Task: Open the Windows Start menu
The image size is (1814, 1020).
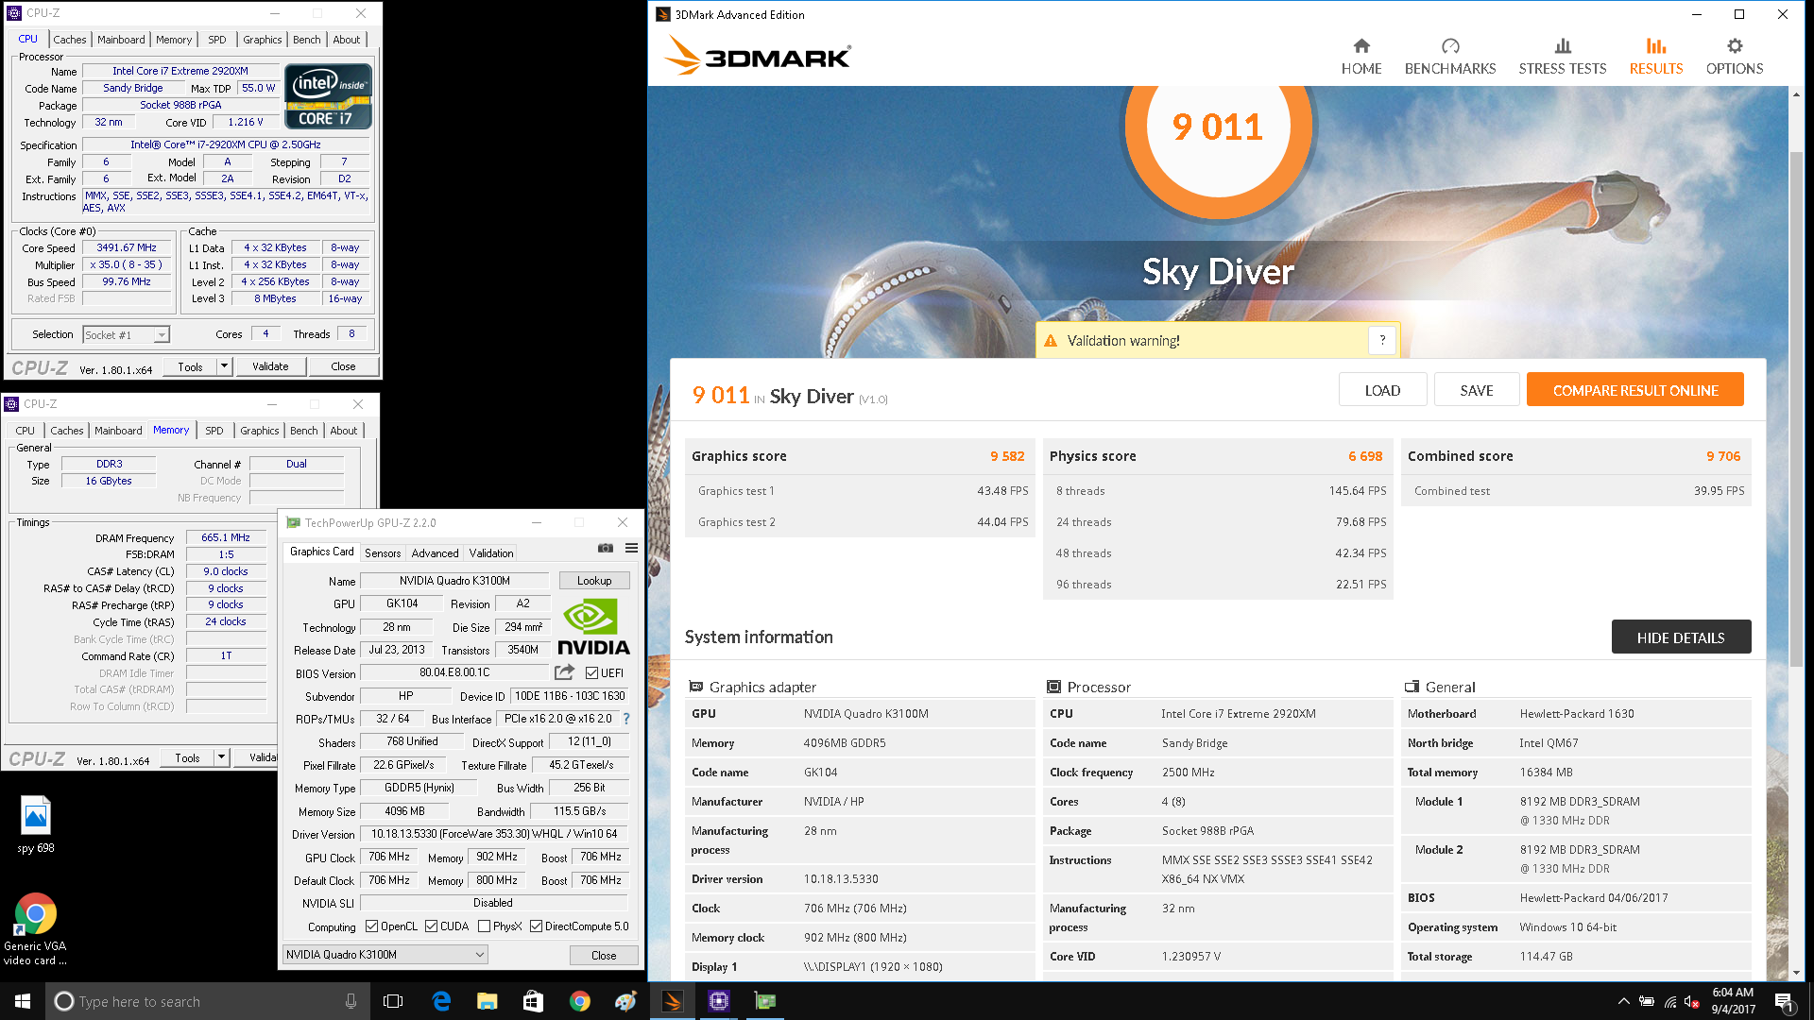Action: 23,1001
